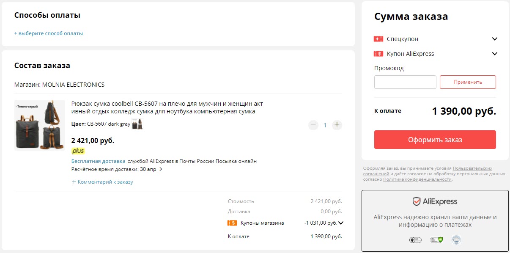Click the AliExpress shield logo
The width and height of the screenshot is (510, 253).
[x=417, y=201]
